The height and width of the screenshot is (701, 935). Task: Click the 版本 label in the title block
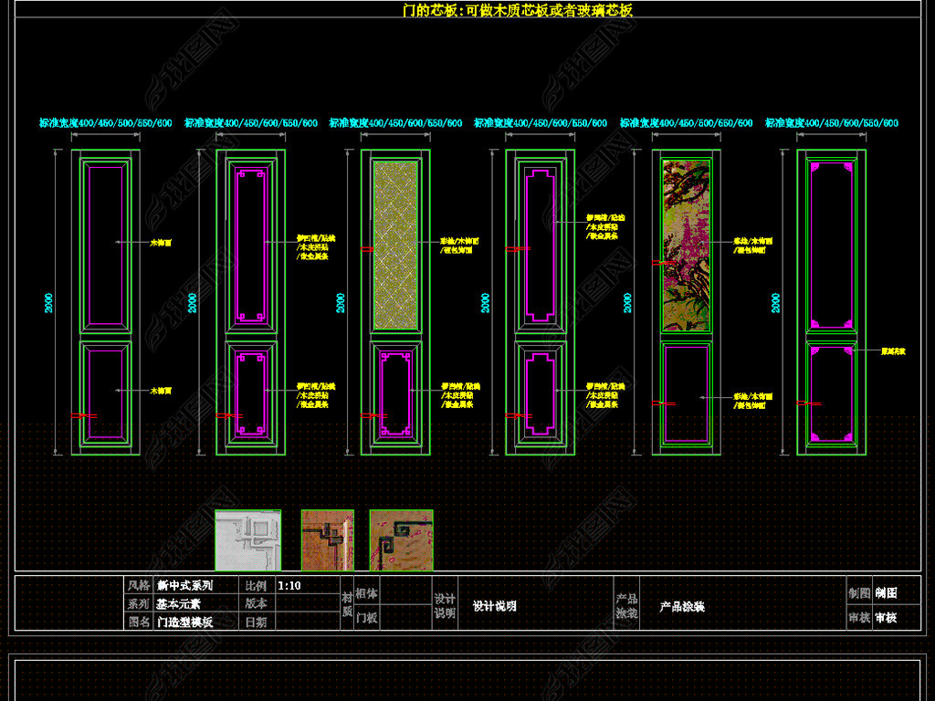[x=256, y=603]
